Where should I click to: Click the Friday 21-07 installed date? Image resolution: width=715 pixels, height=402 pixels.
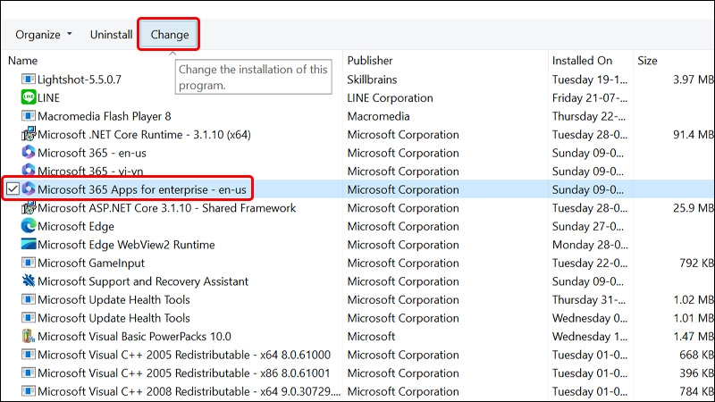[x=590, y=98]
